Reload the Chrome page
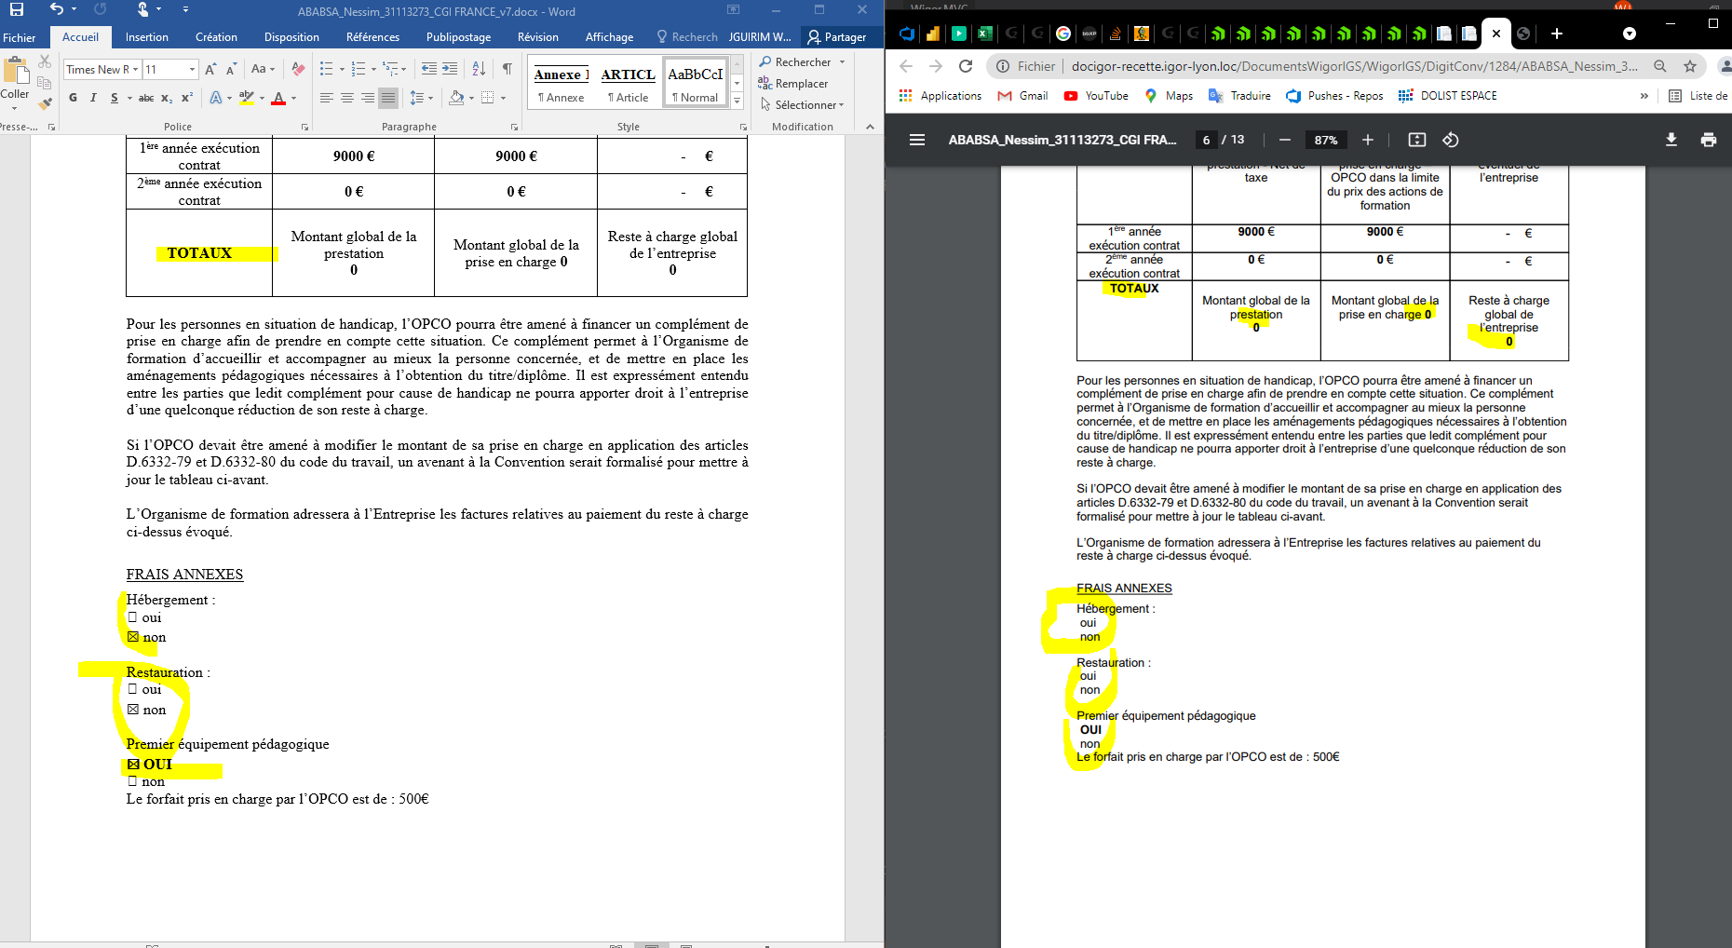This screenshot has width=1732, height=948. [x=966, y=66]
